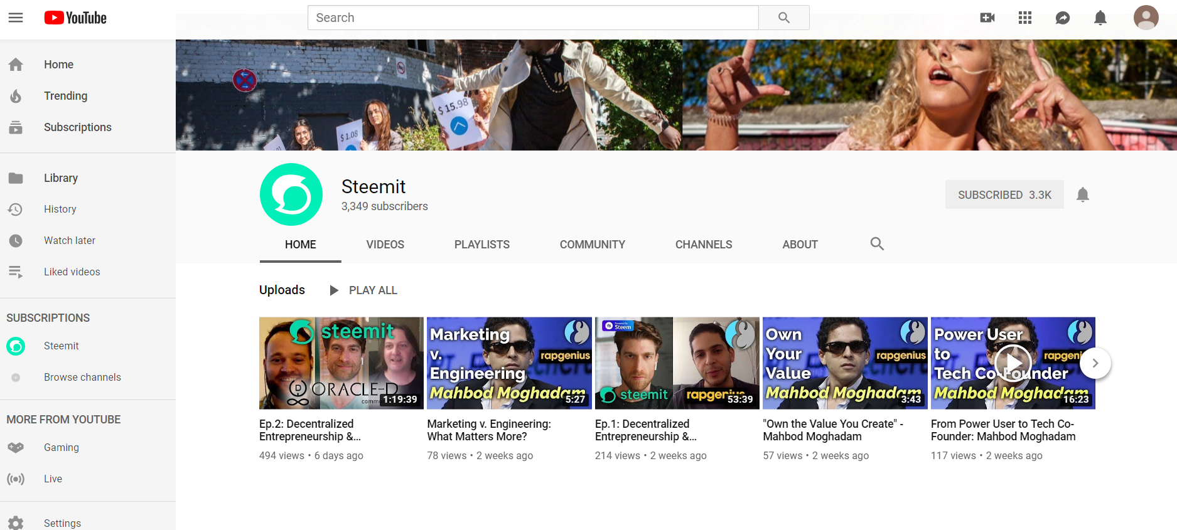The width and height of the screenshot is (1177, 530).
Task: Open the hamburger guide menu
Action: [x=16, y=18]
